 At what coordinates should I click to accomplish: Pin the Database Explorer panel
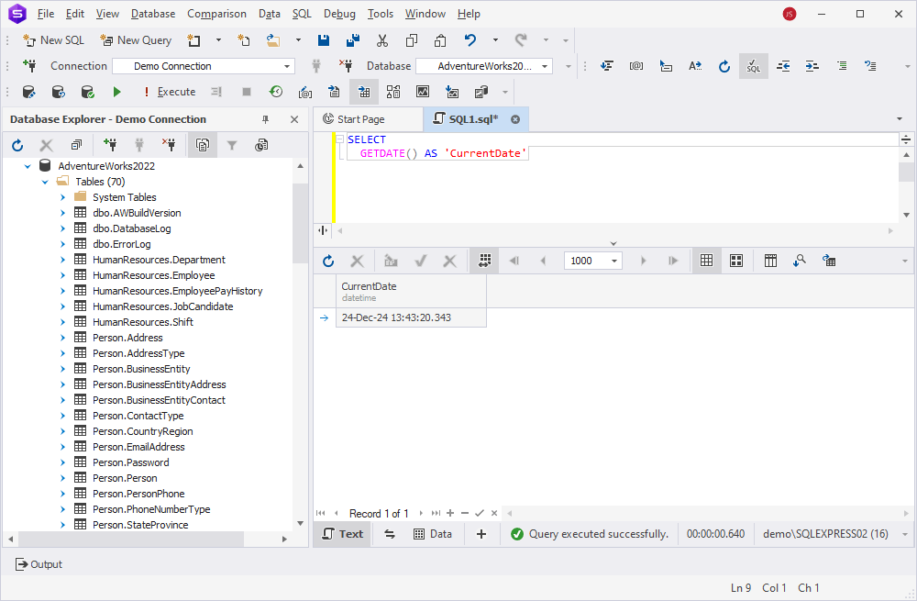(266, 119)
